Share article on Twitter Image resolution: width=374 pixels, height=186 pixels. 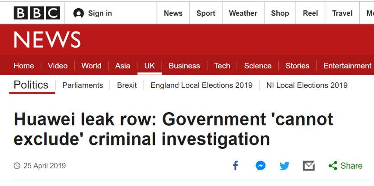point(284,166)
